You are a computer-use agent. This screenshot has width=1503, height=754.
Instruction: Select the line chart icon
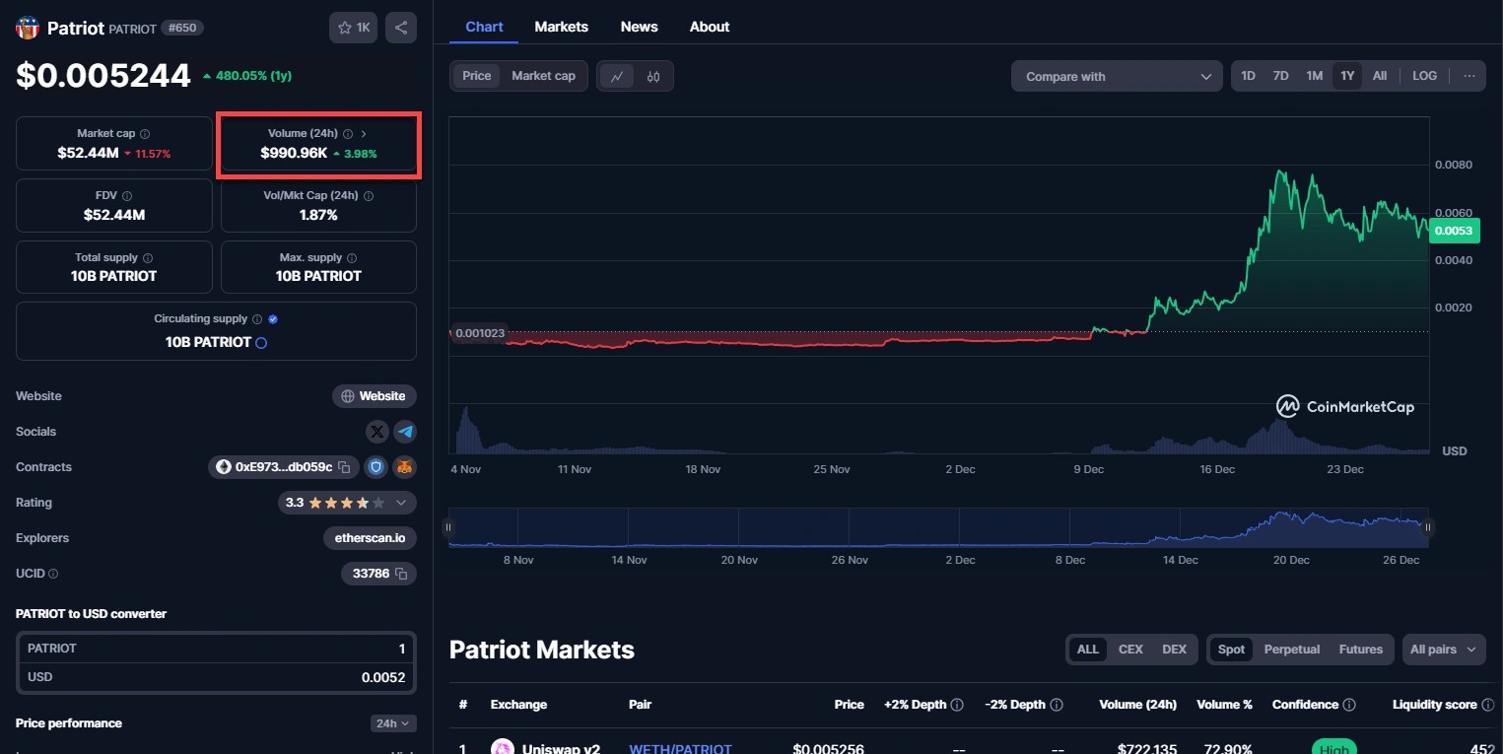click(617, 77)
